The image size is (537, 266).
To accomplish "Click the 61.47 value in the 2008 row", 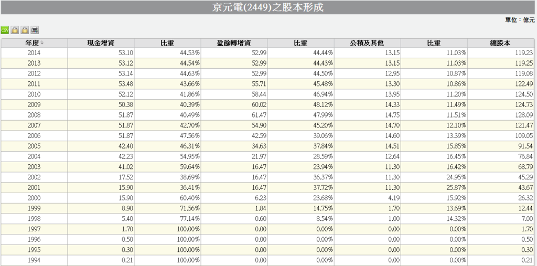I will tap(260, 115).
